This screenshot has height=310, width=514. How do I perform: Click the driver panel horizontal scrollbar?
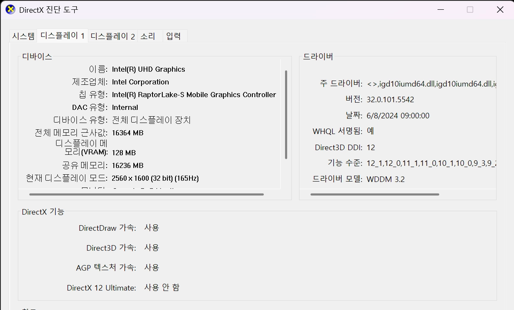pyautogui.click(x=375, y=194)
